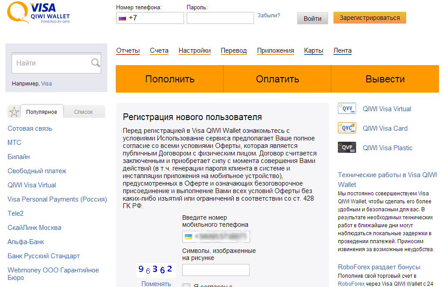Open the QIWI Visa Virtual link beside QVV icon

(x=387, y=109)
